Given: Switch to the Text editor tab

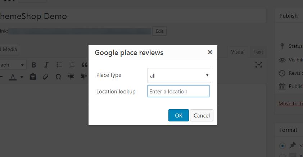Looking at the screenshot, I should click(258, 52).
